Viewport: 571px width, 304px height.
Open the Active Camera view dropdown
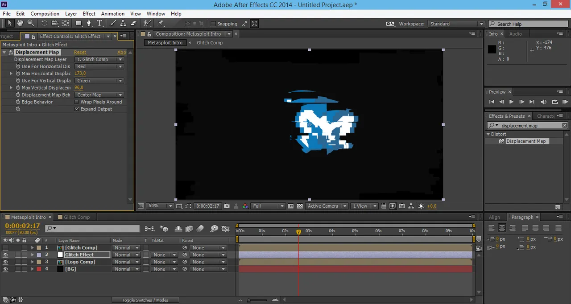(x=327, y=206)
